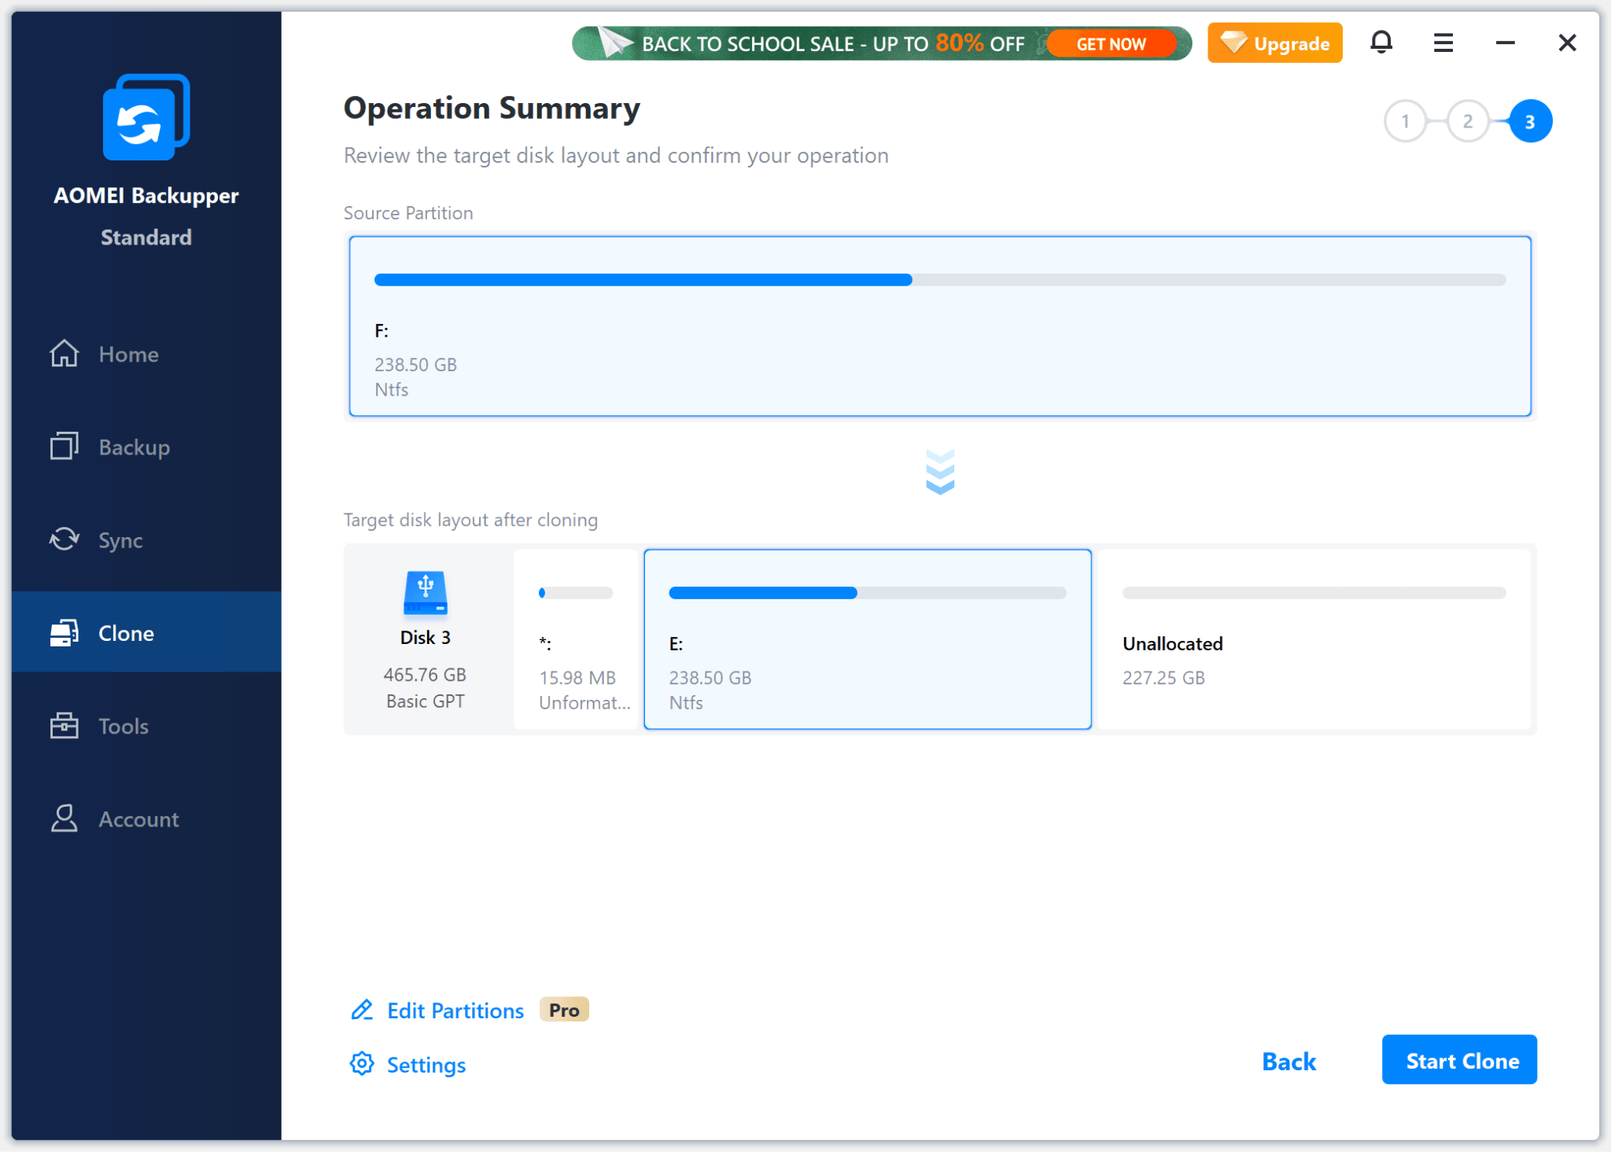The width and height of the screenshot is (1611, 1152).
Task: Click the unformatted partition usage bar
Action: pos(576,593)
